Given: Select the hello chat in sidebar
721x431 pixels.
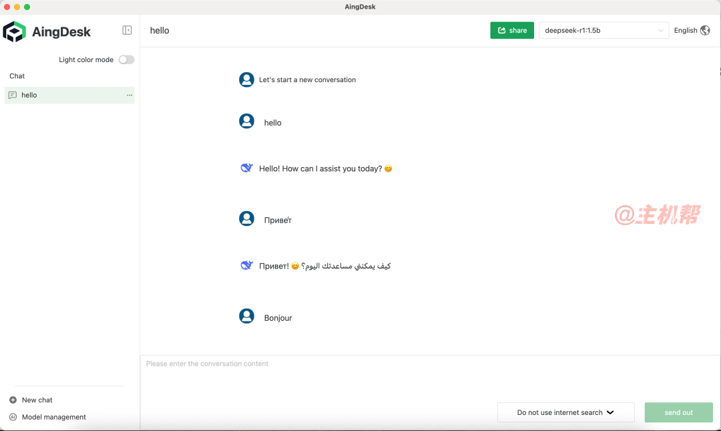Looking at the screenshot, I should tap(69, 95).
